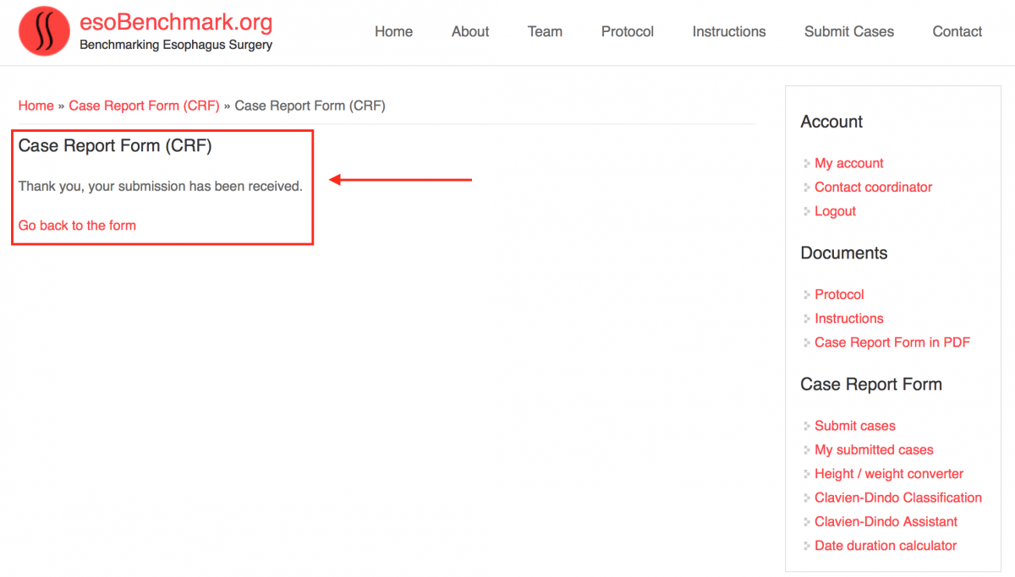Viewport: 1015px width, 577px height.
Task: View My submitted cases
Action: 874,449
